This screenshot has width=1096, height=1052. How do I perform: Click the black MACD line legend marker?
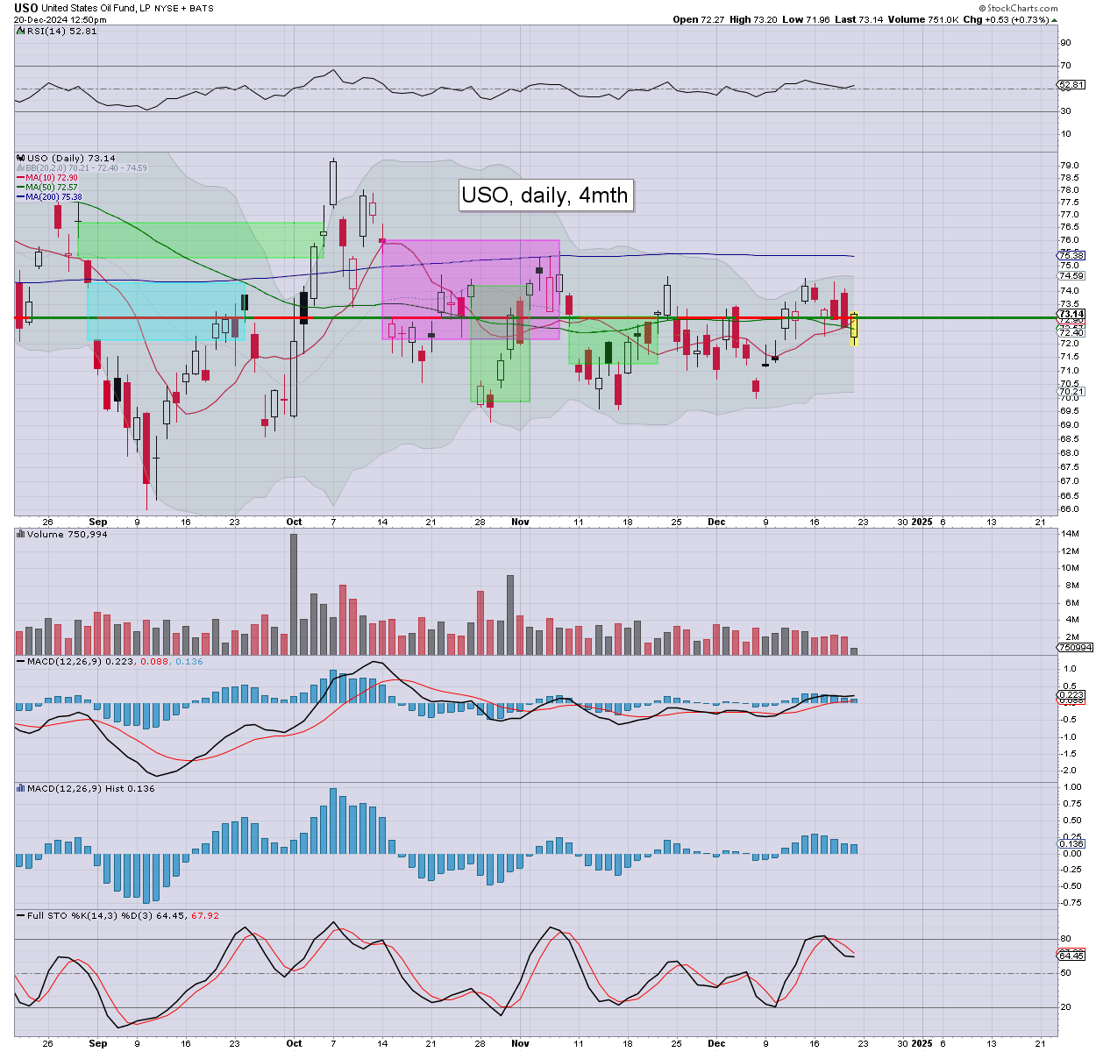click(20, 661)
